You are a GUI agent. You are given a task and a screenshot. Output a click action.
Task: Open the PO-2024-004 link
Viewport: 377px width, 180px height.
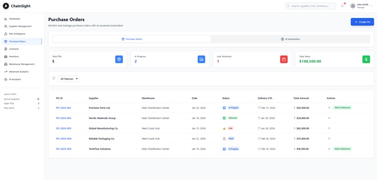coord(64,139)
